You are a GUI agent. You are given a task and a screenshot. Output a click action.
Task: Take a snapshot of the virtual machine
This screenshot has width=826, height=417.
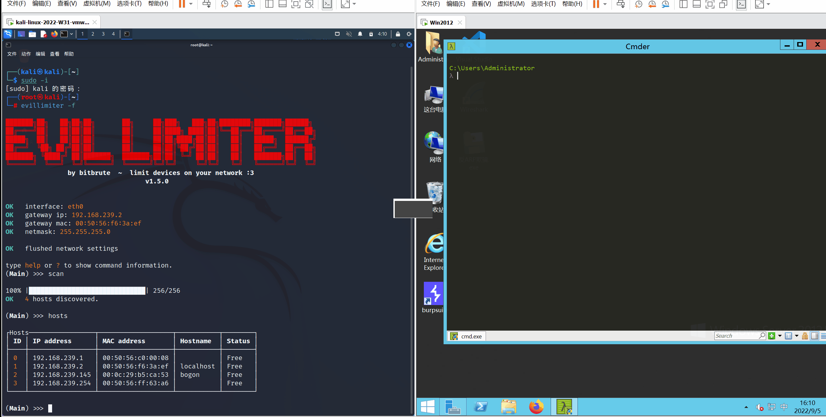224,5
